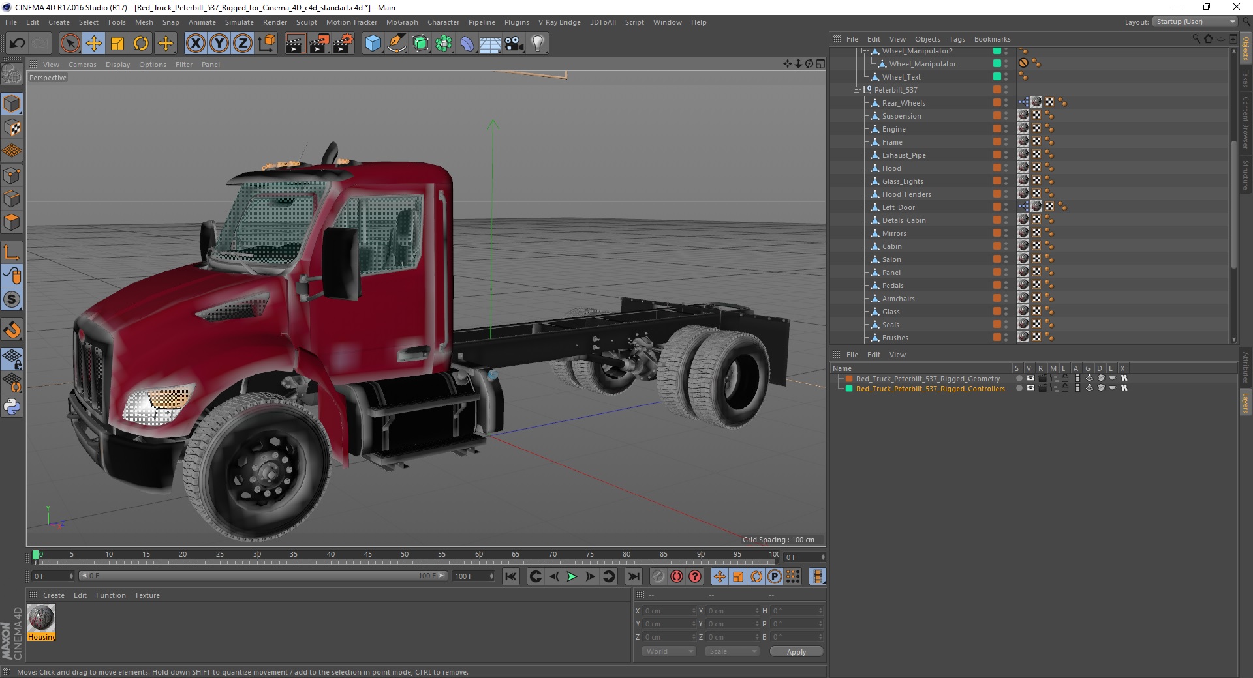Toggle the Y axis lock
This screenshot has height=678, width=1253.
coord(219,44)
